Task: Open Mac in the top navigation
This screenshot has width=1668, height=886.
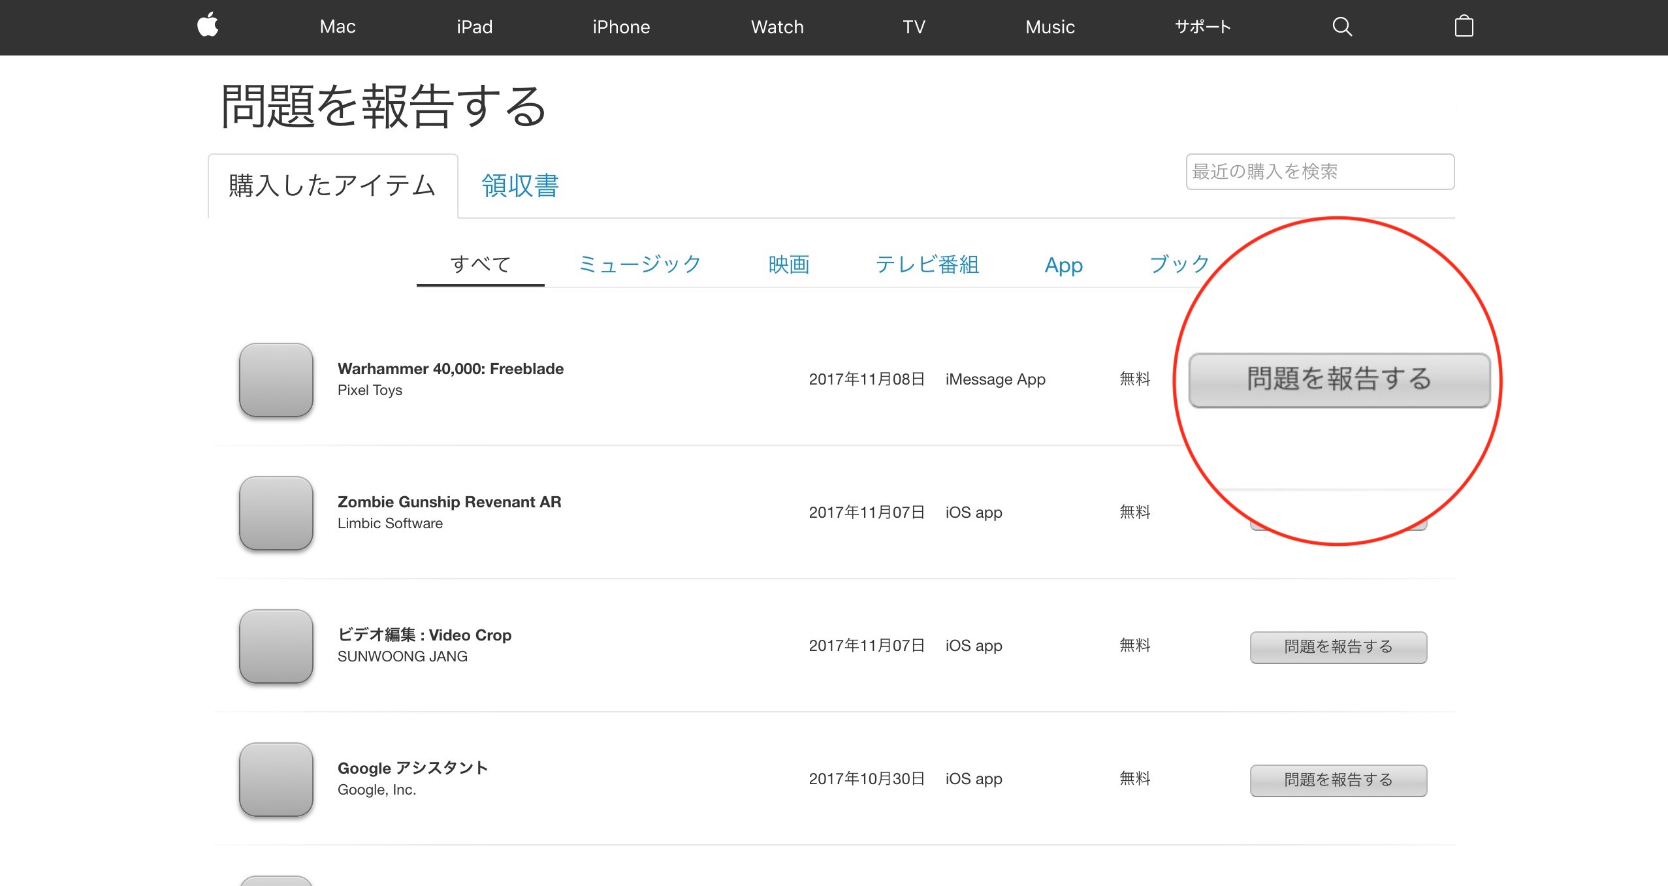Action: [x=338, y=27]
